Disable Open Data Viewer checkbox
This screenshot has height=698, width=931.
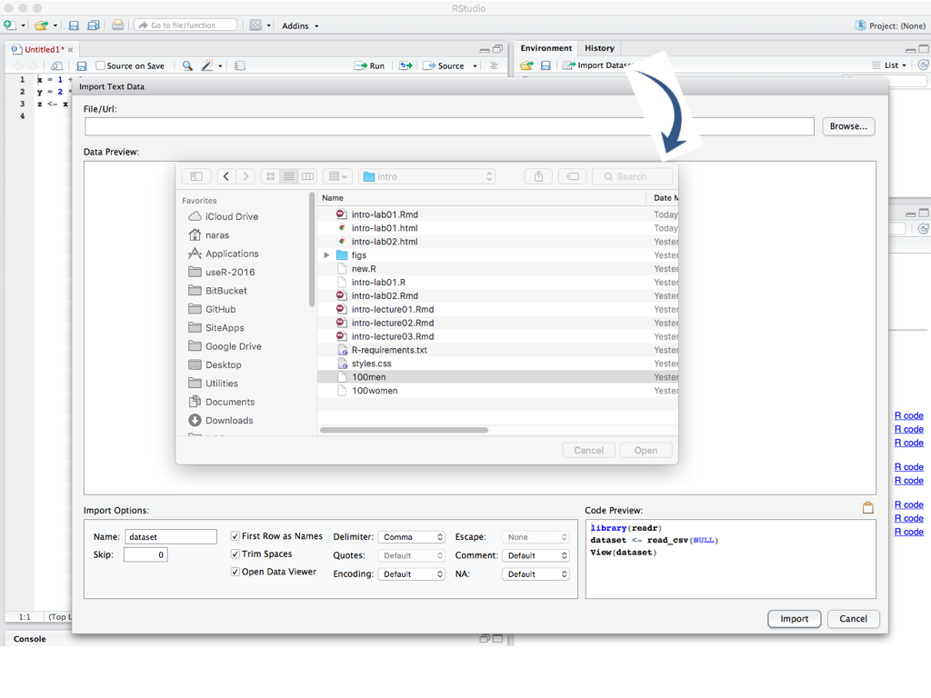point(235,573)
